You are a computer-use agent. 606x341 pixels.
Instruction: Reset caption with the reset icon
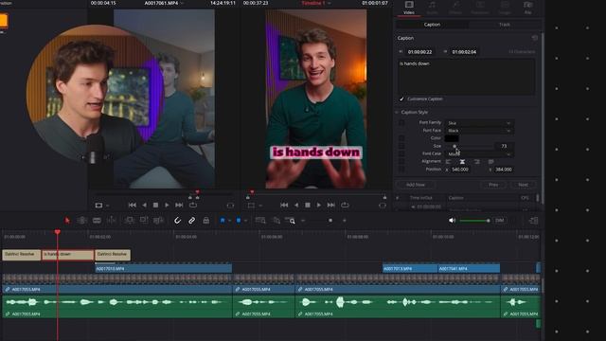(x=534, y=38)
